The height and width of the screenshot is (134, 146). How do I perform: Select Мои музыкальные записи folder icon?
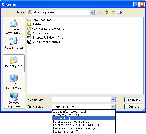(29, 29)
